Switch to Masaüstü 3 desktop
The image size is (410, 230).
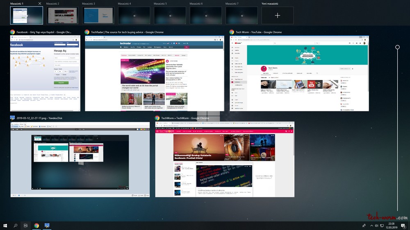tap(98, 16)
